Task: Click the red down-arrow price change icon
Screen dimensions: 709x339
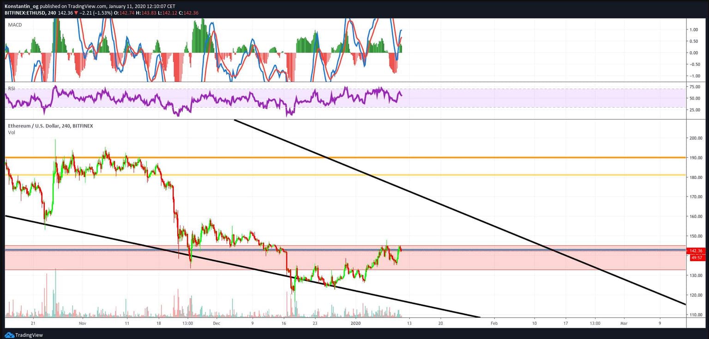Action: click(x=76, y=13)
